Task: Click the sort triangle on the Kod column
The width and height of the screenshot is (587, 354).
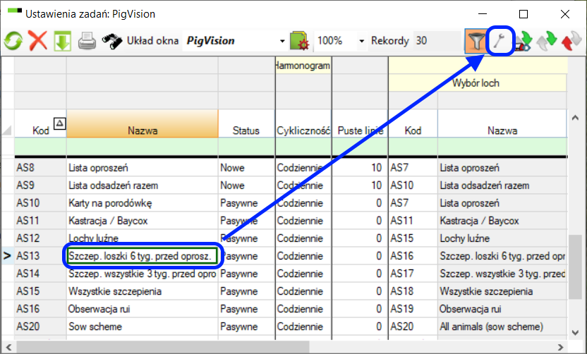Action: click(59, 123)
